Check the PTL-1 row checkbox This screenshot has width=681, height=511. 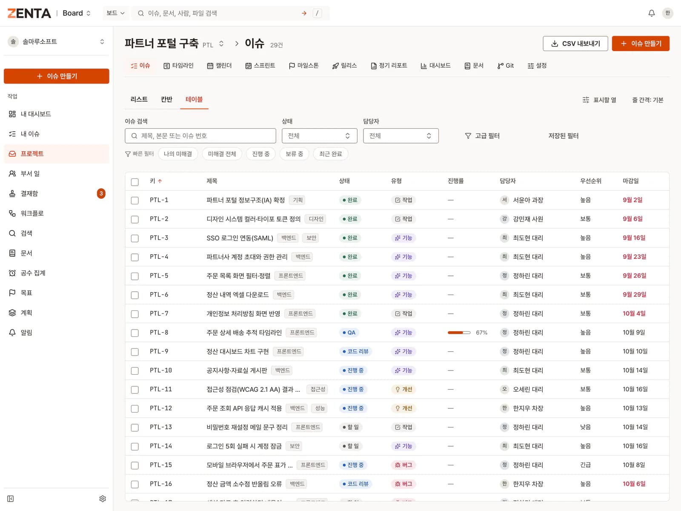click(135, 201)
